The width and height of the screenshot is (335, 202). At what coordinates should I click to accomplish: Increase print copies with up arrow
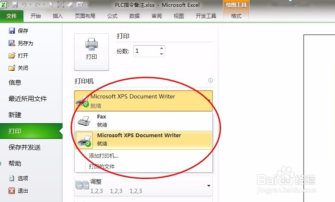pos(161,48)
